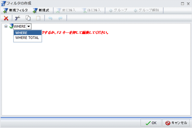192x128 pixels.
Task: Click the undo arrow icon
Action: 50,18
